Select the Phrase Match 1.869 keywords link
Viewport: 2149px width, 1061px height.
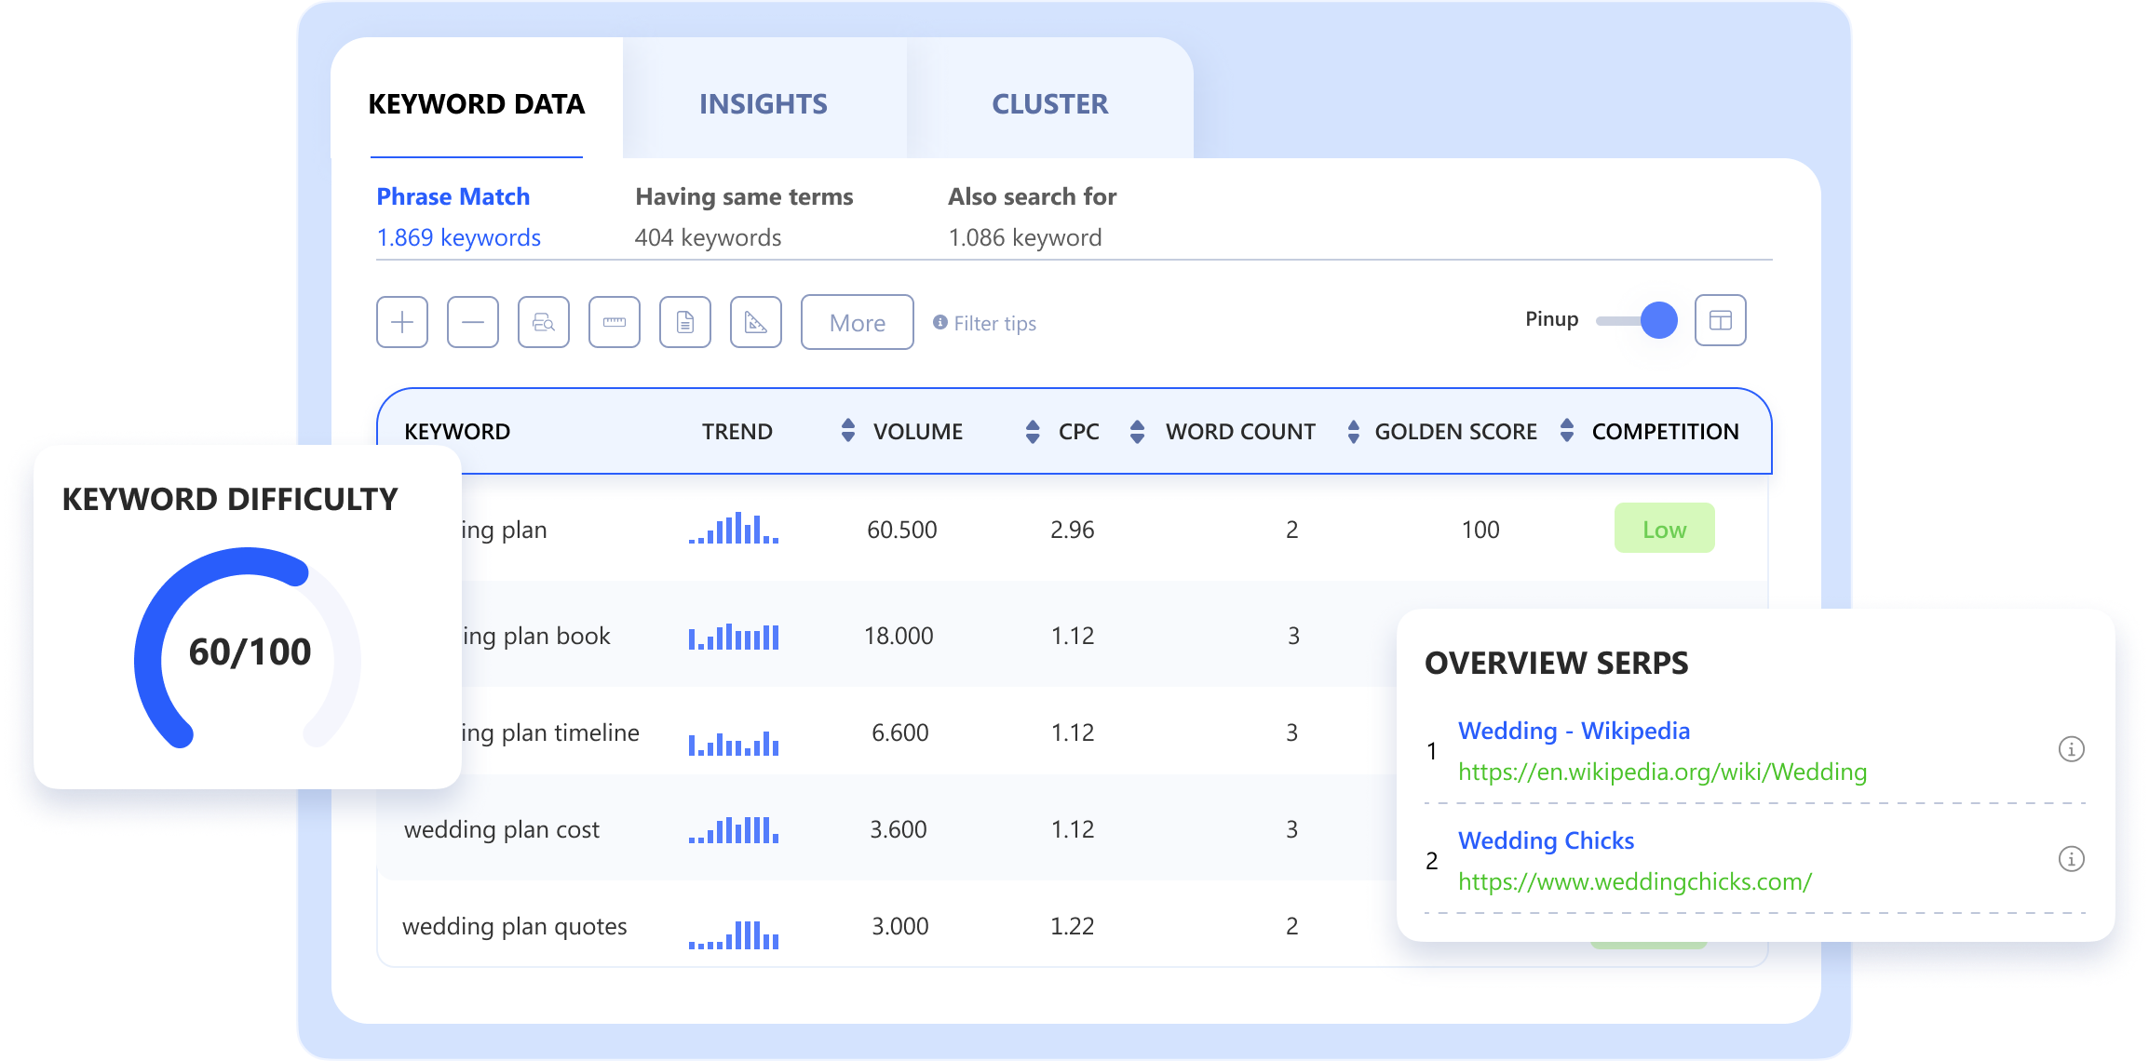[457, 237]
